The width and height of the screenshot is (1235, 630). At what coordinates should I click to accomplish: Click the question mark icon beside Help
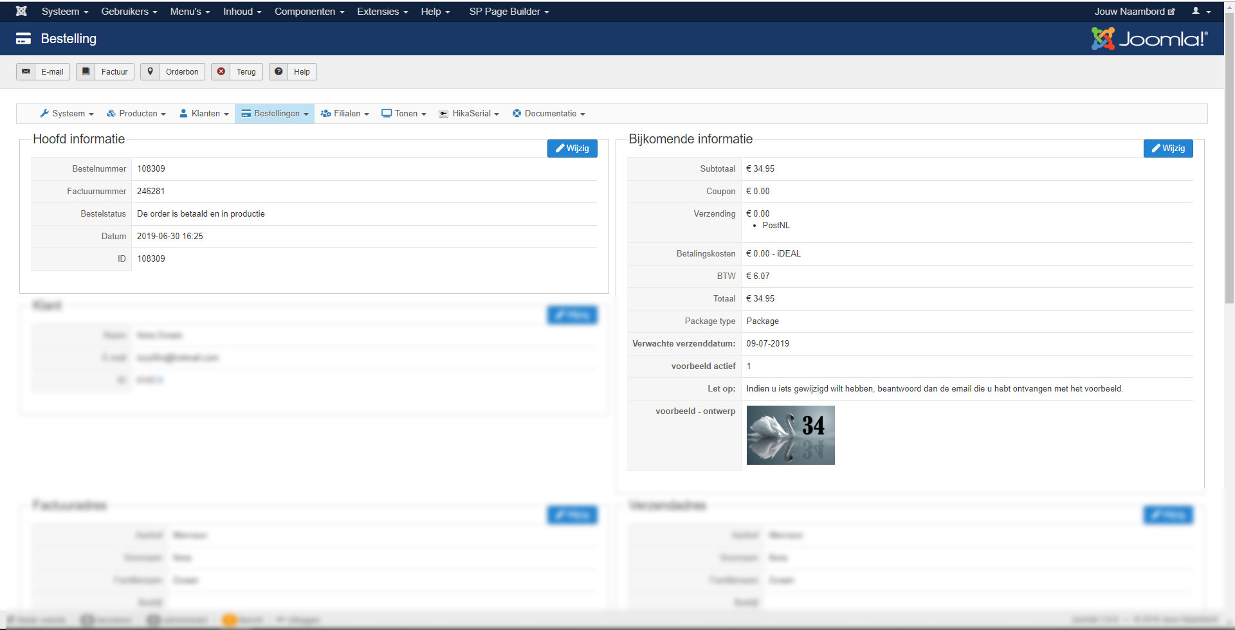pyautogui.click(x=279, y=71)
